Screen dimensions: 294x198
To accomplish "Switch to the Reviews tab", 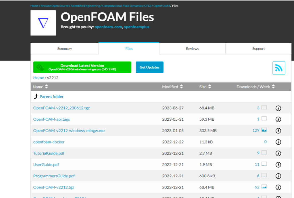I will point(192,48).
